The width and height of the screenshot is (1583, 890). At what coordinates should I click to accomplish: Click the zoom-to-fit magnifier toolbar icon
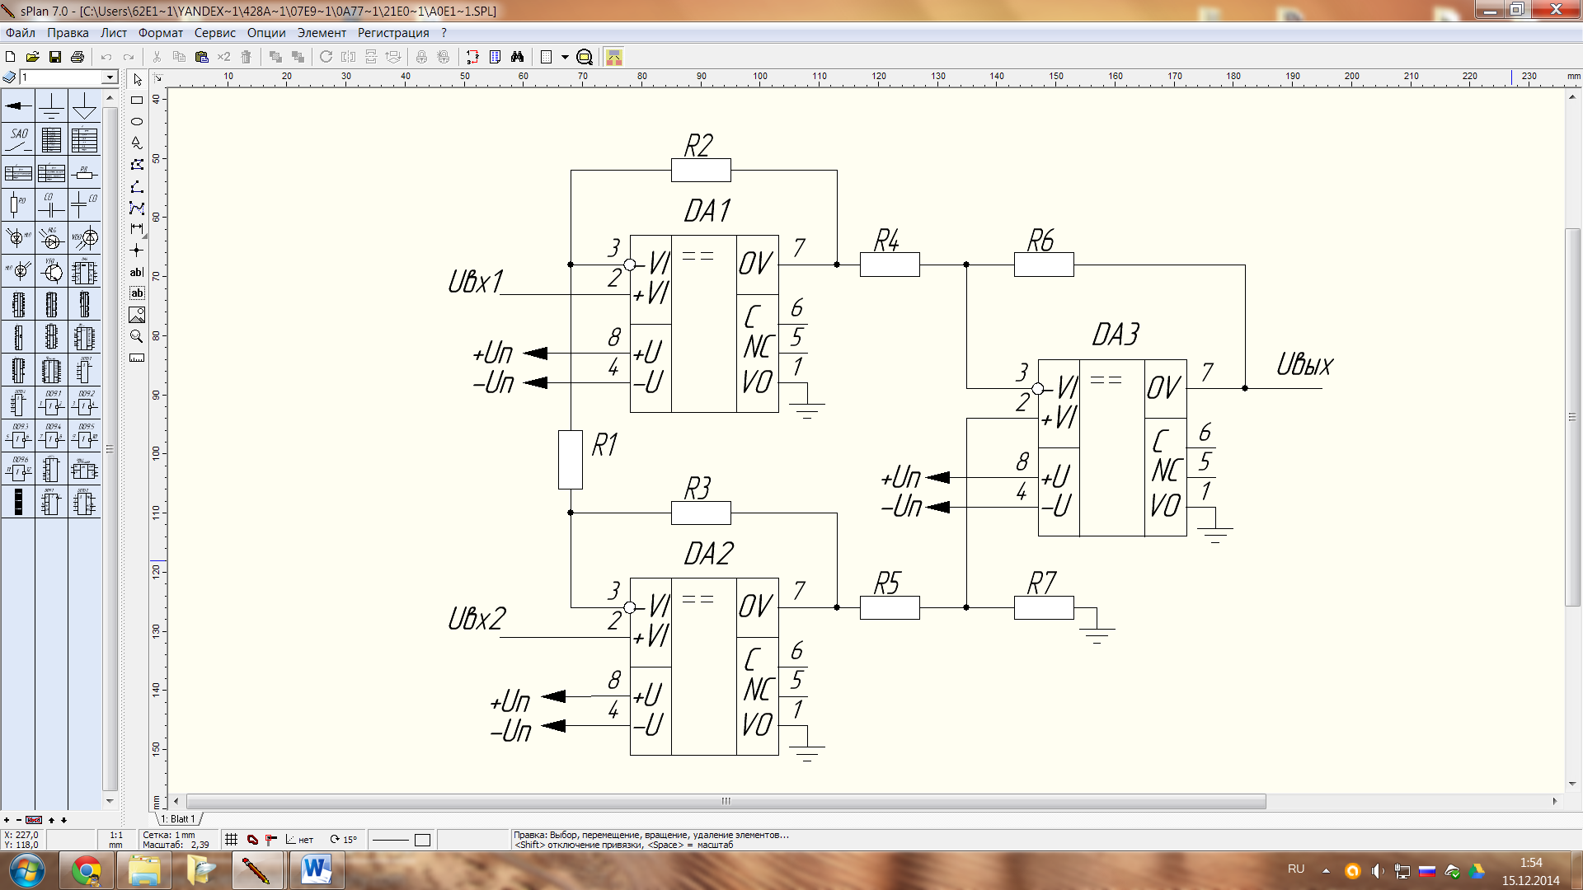coord(585,57)
